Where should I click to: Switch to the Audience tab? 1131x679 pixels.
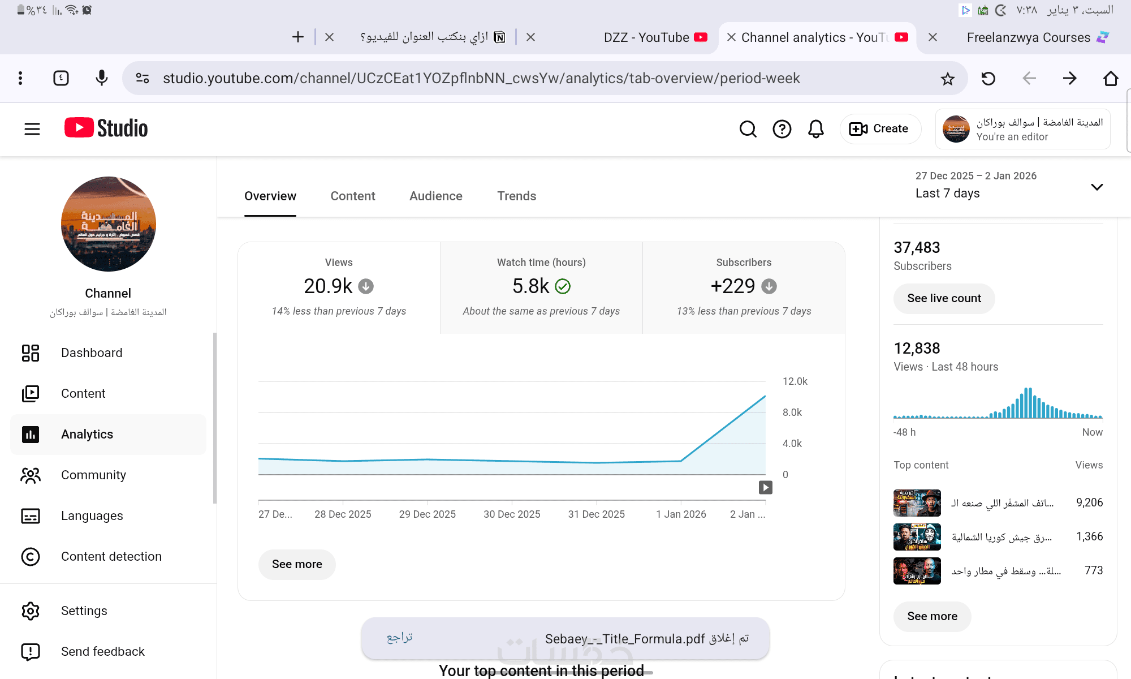(x=435, y=196)
